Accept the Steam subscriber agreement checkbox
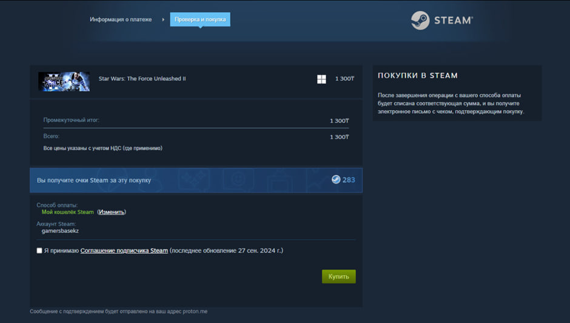Image resolution: width=570 pixels, height=323 pixels. (39, 251)
